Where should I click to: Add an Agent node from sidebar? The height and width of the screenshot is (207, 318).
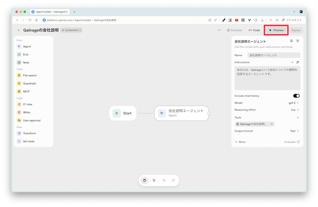click(24, 46)
